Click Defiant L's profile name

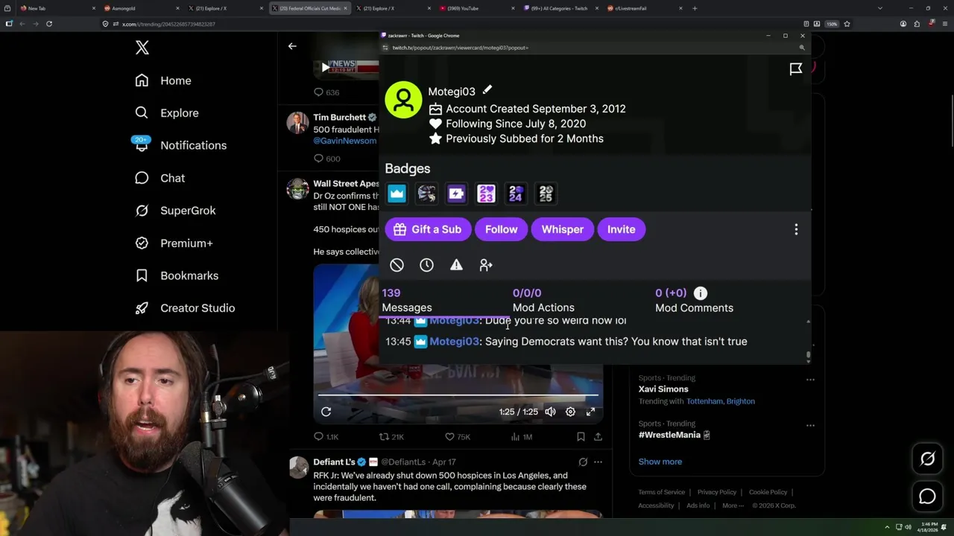coord(334,462)
